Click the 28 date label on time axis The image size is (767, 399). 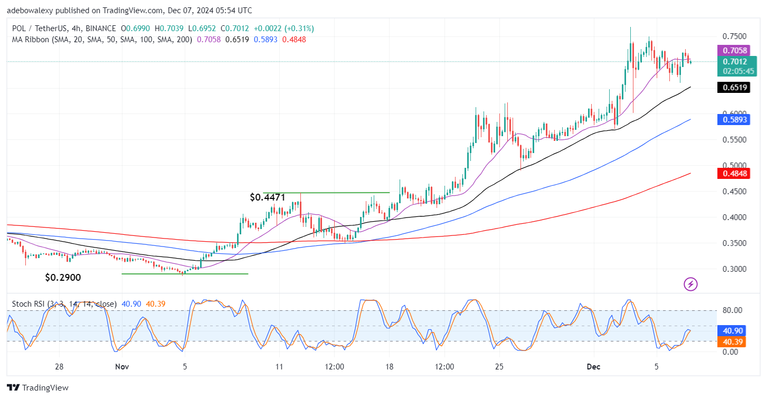[59, 367]
